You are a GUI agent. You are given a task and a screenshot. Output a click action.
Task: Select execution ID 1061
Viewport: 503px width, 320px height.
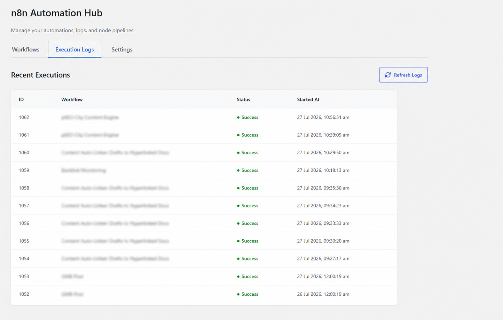pos(24,135)
